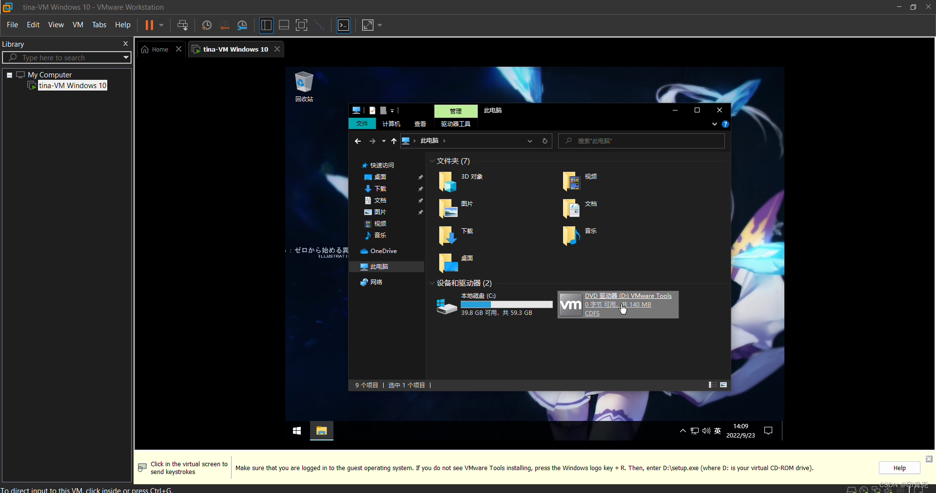
Task: Click File Explorer on guest taskbar
Action: 321,431
